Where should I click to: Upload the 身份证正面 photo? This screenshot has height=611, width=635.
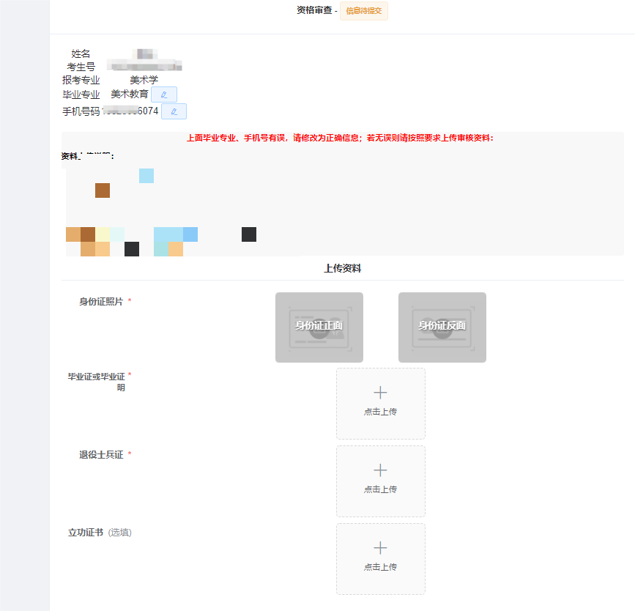319,327
